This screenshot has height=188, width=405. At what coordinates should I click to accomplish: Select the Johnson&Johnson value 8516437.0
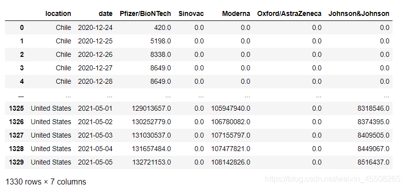point(374,162)
